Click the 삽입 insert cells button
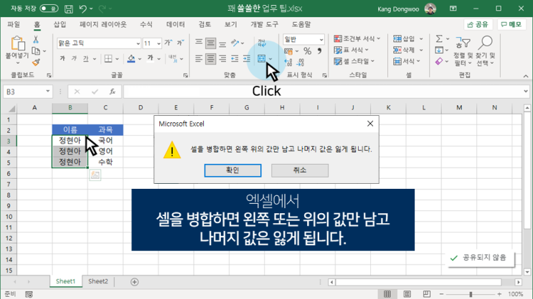 [x=404, y=39]
